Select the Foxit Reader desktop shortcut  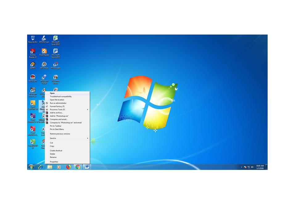tap(44, 52)
